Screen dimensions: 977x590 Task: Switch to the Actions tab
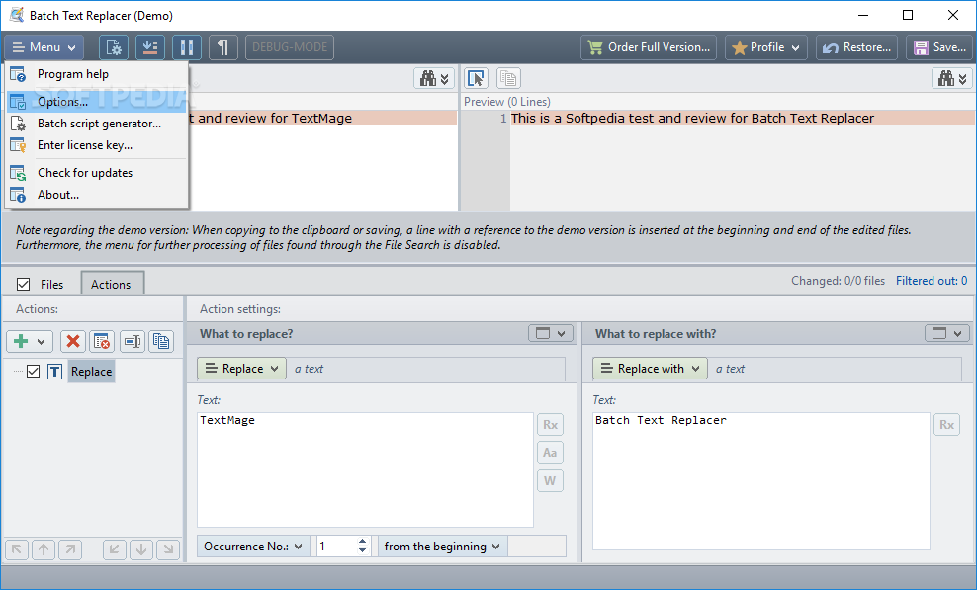(112, 284)
